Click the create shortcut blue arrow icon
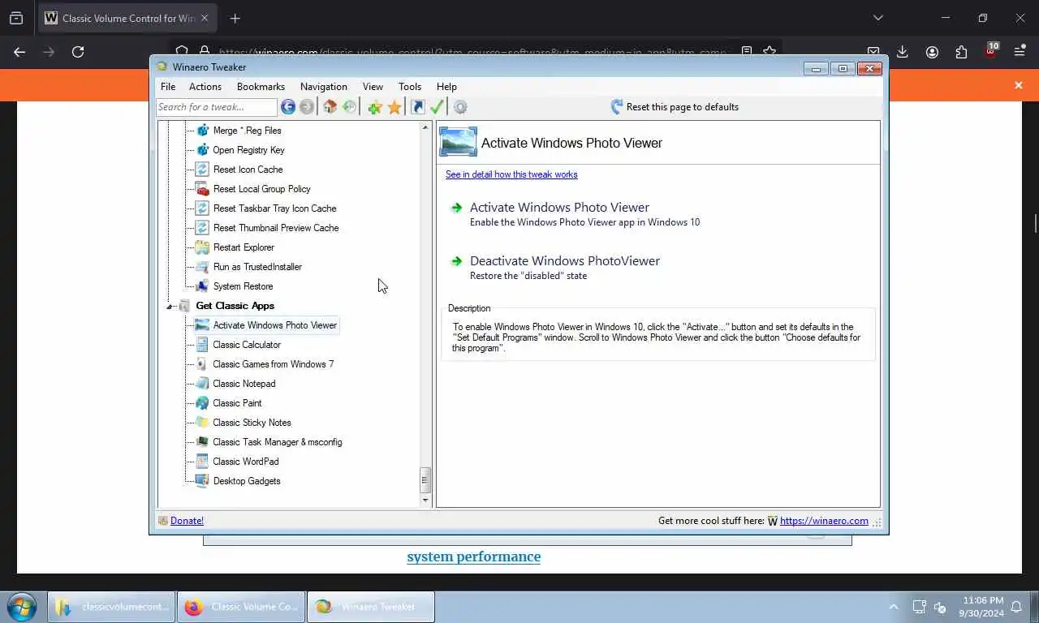1039x623 pixels. [418, 107]
